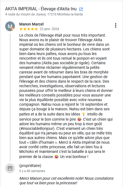Open reviewer profile via name Manon Marcel
Image resolution: width=123 pixels, height=187 pixels.
click(x=31, y=24)
